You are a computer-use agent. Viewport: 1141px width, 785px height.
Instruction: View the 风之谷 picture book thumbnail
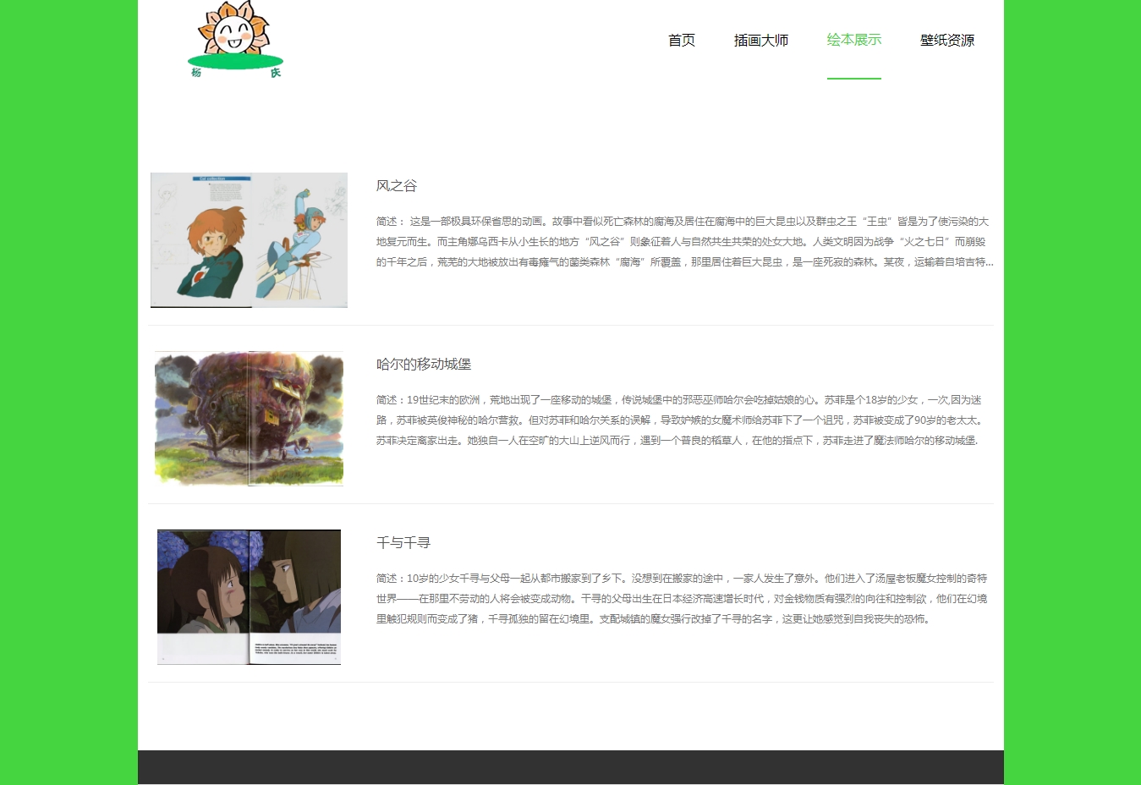[249, 240]
